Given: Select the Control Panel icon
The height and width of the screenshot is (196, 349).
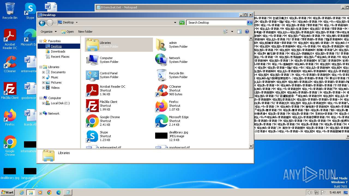Looking at the screenshot, I should click(92, 75).
